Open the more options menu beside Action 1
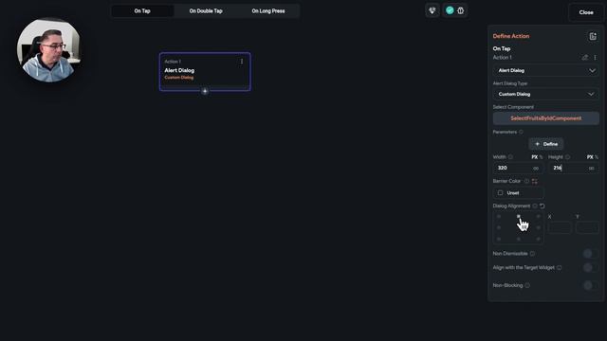The image size is (607, 341). point(595,57)
